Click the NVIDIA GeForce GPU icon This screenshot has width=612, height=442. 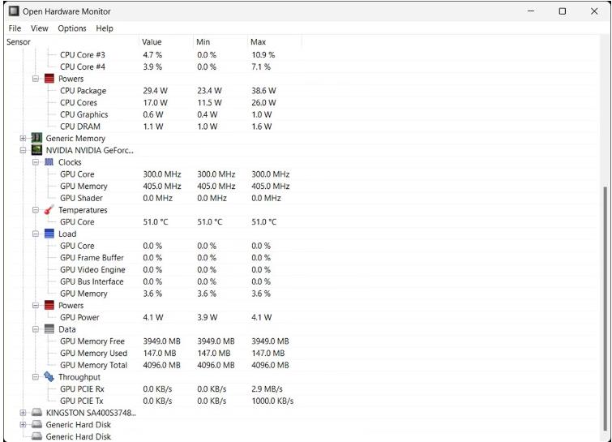click(x=36, y=150)
